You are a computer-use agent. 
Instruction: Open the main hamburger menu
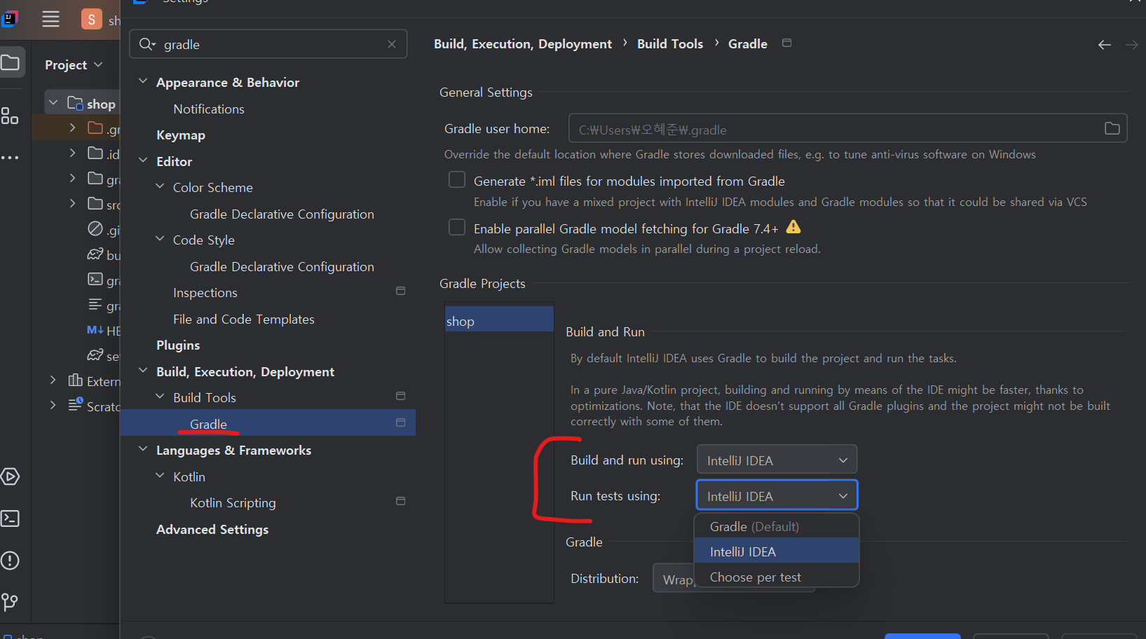click(x=50, y=19)
